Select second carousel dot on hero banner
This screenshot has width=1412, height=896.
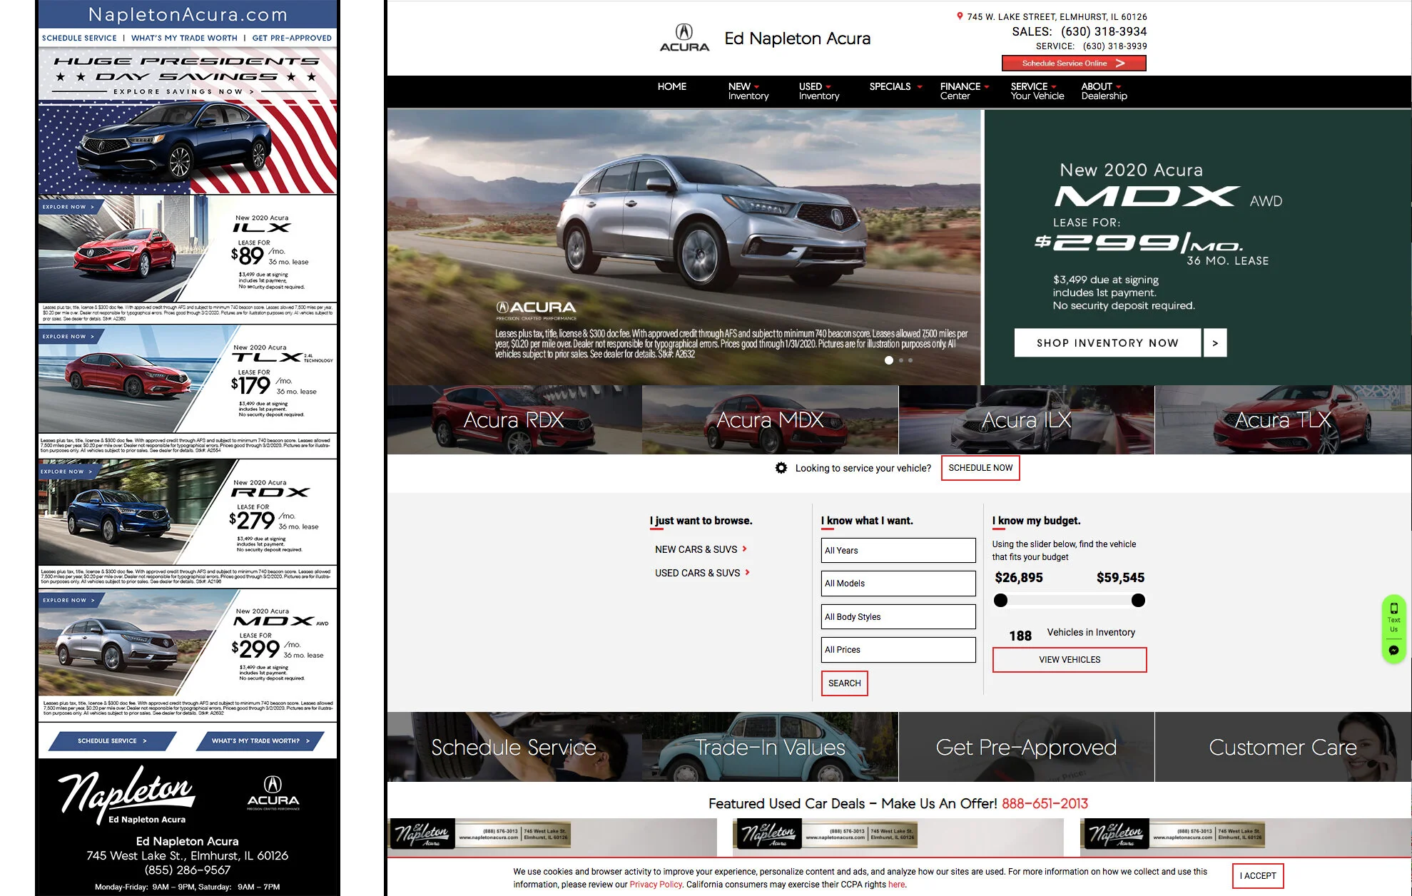[901, 360]
